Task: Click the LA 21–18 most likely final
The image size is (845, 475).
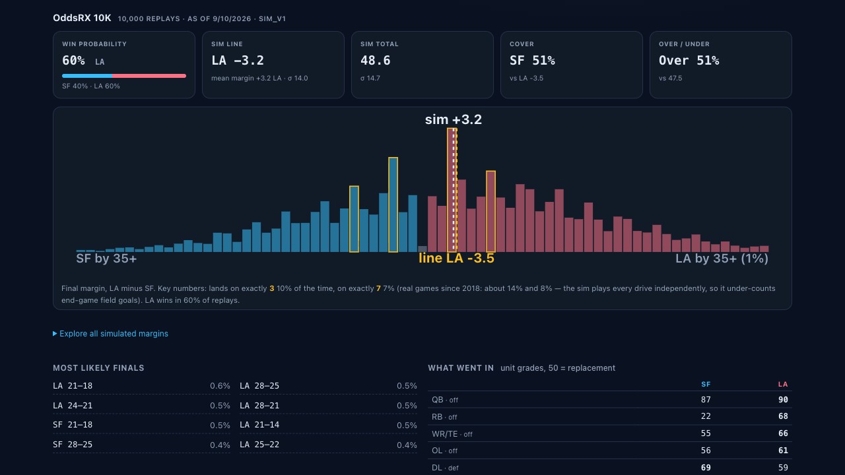Action: point(141,386)
